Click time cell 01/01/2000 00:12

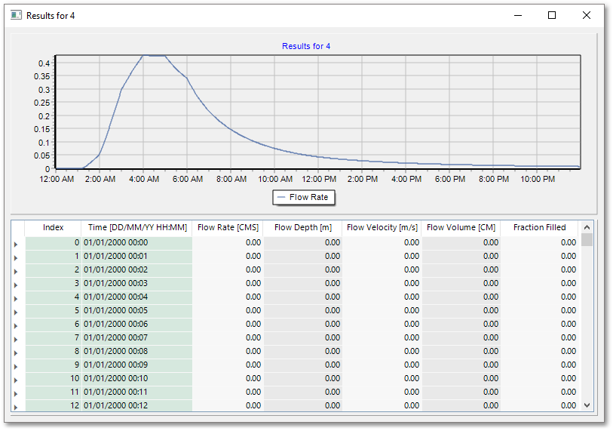pyautogui.click(x=136, y=405)
